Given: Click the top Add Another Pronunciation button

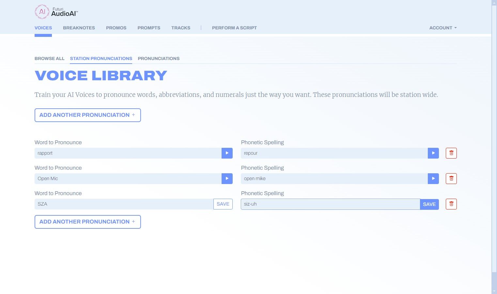Looking at the screenshot, I should (87, 115).
